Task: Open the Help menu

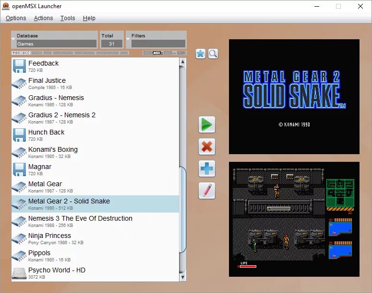Action: 89,18
